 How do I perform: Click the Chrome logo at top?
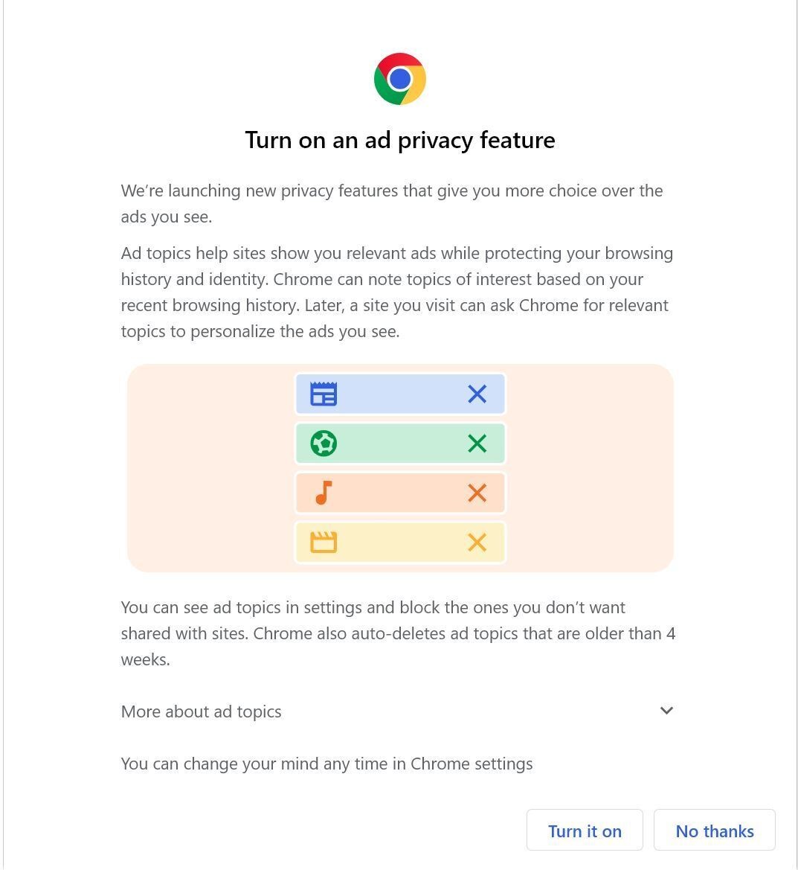coord(400,79)
